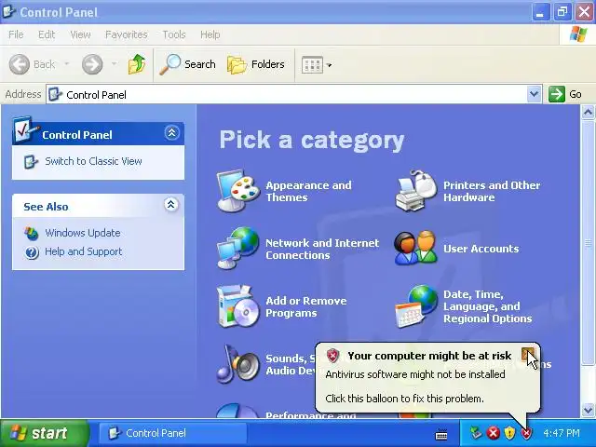Click the Network and Internet Connections globe icon
Viewport: 596px width, 447px height.
pyautogui.click(x=237, y=249)
